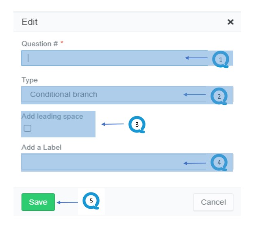Enable the Add leading space checkbox
This screenshot has height=234, width=256.
point(28,128)
